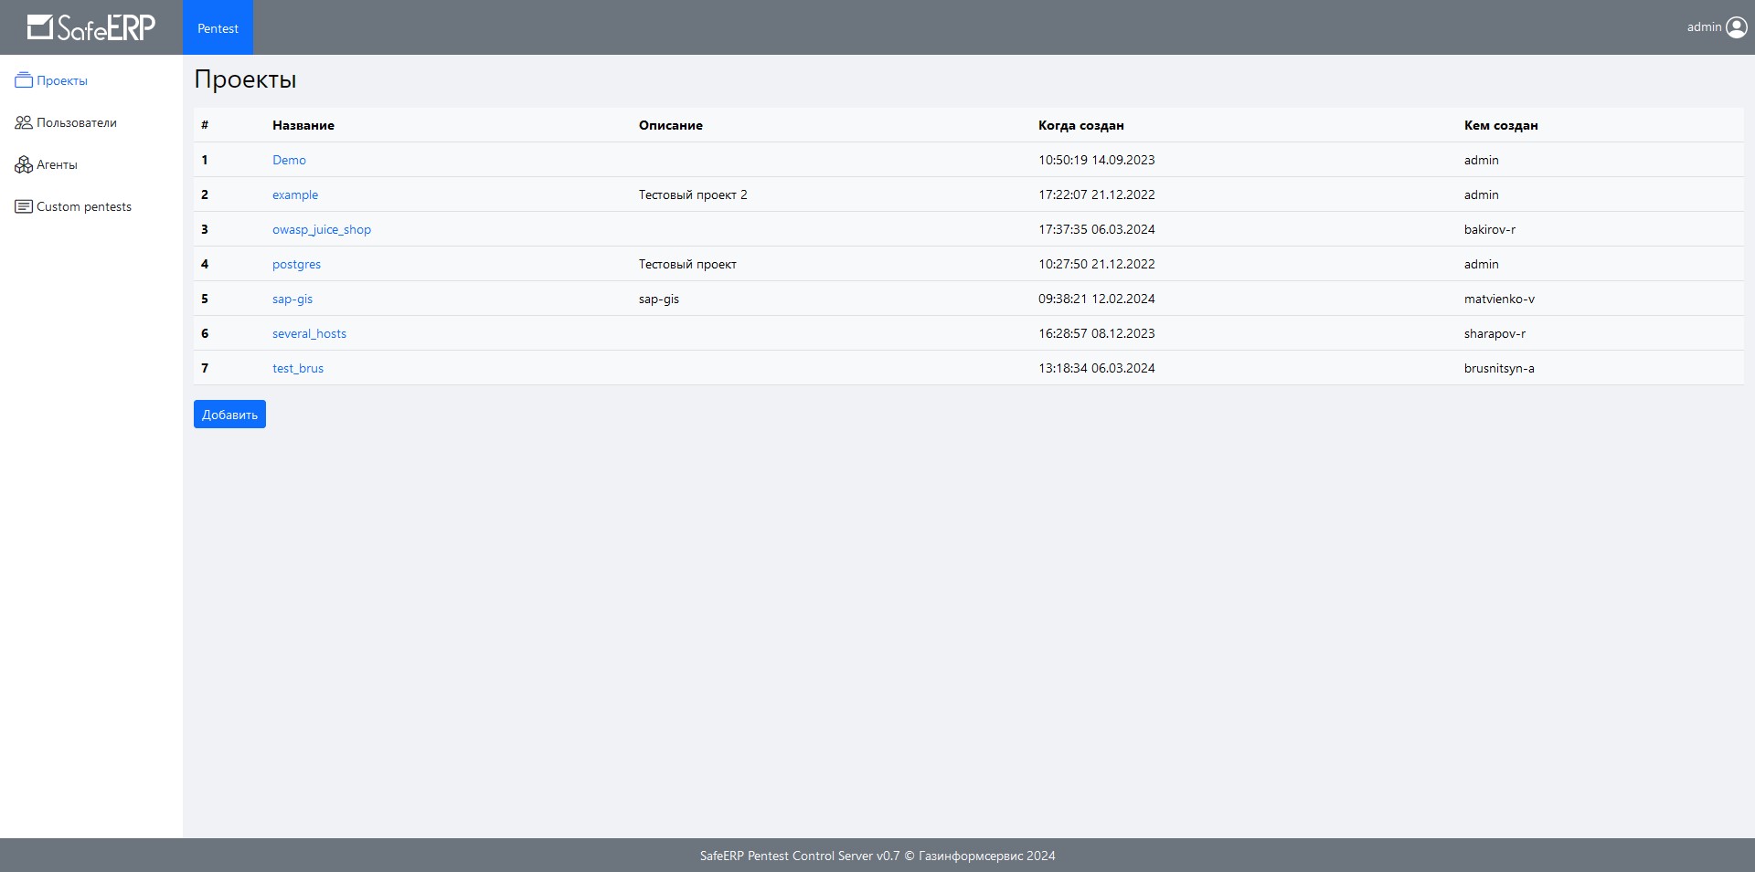The width and height of the screenshot is (1755, 872).
Task: Select description text Тестовый проект 2
Action: click(x=693, y=194)
